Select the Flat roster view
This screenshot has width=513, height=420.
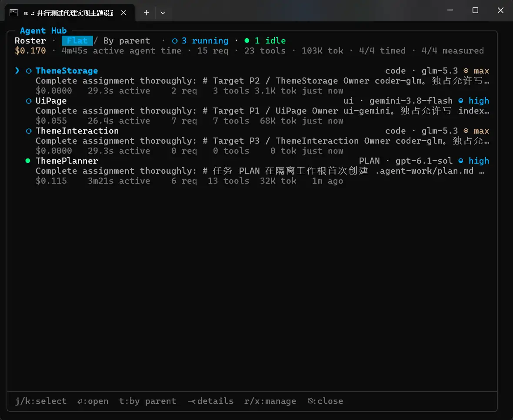coord(77,40)
